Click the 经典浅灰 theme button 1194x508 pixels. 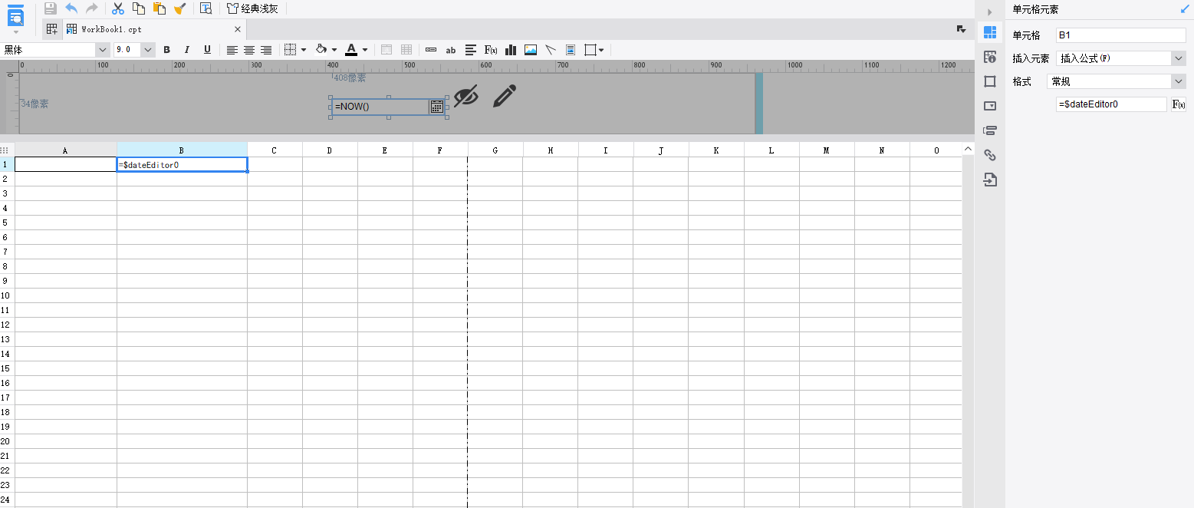pos(252,8)
